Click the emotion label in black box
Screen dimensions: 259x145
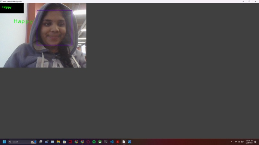tap(7, 7)
